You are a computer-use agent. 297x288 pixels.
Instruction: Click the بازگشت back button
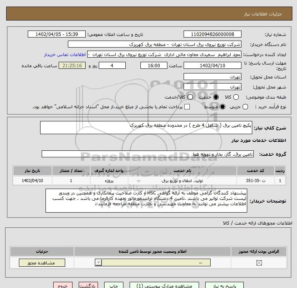coord(88,285)
